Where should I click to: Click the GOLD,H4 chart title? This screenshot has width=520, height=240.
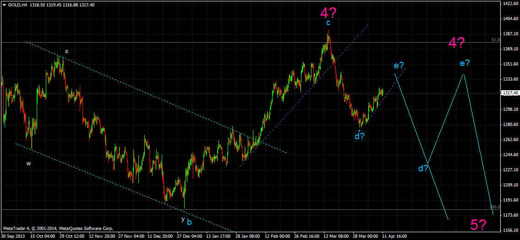[17, 5]
